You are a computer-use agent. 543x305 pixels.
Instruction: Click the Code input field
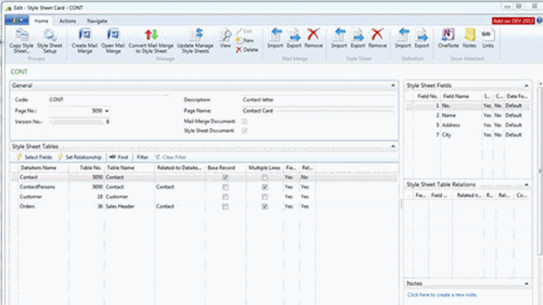coord(109,100)
